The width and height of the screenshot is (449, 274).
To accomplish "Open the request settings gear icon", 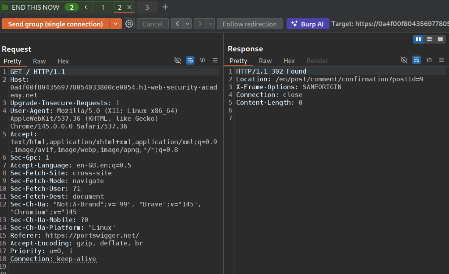I will [x=129, y=24].
